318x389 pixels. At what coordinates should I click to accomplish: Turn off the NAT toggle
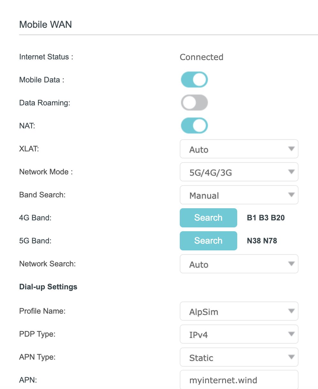click(194, 126)
